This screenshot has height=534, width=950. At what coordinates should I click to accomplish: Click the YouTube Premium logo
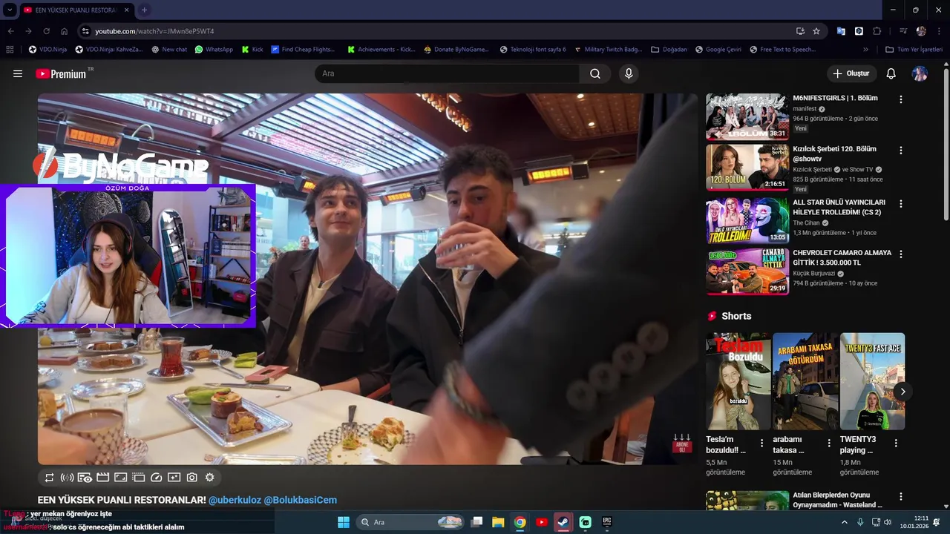[x=61, y=73]
